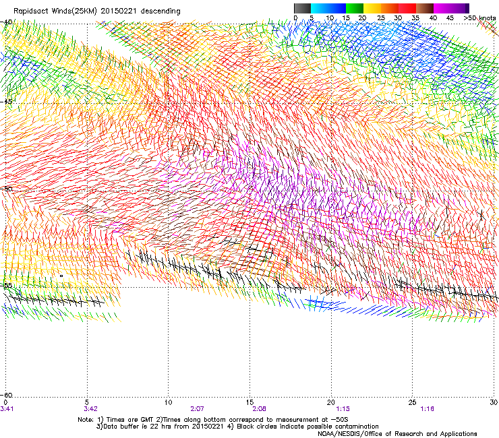The height and width of the screenshot is (438, 499).
Task: Click the gray 0-5 knots legend swatch
Action: 302,8
